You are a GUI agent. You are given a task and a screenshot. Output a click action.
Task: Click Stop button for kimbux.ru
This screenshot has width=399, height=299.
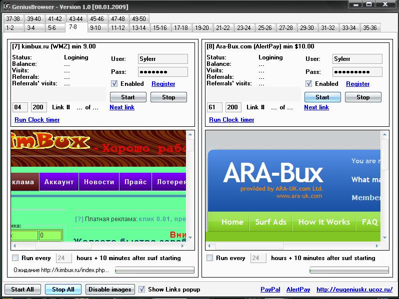click(x=168, y=97)
